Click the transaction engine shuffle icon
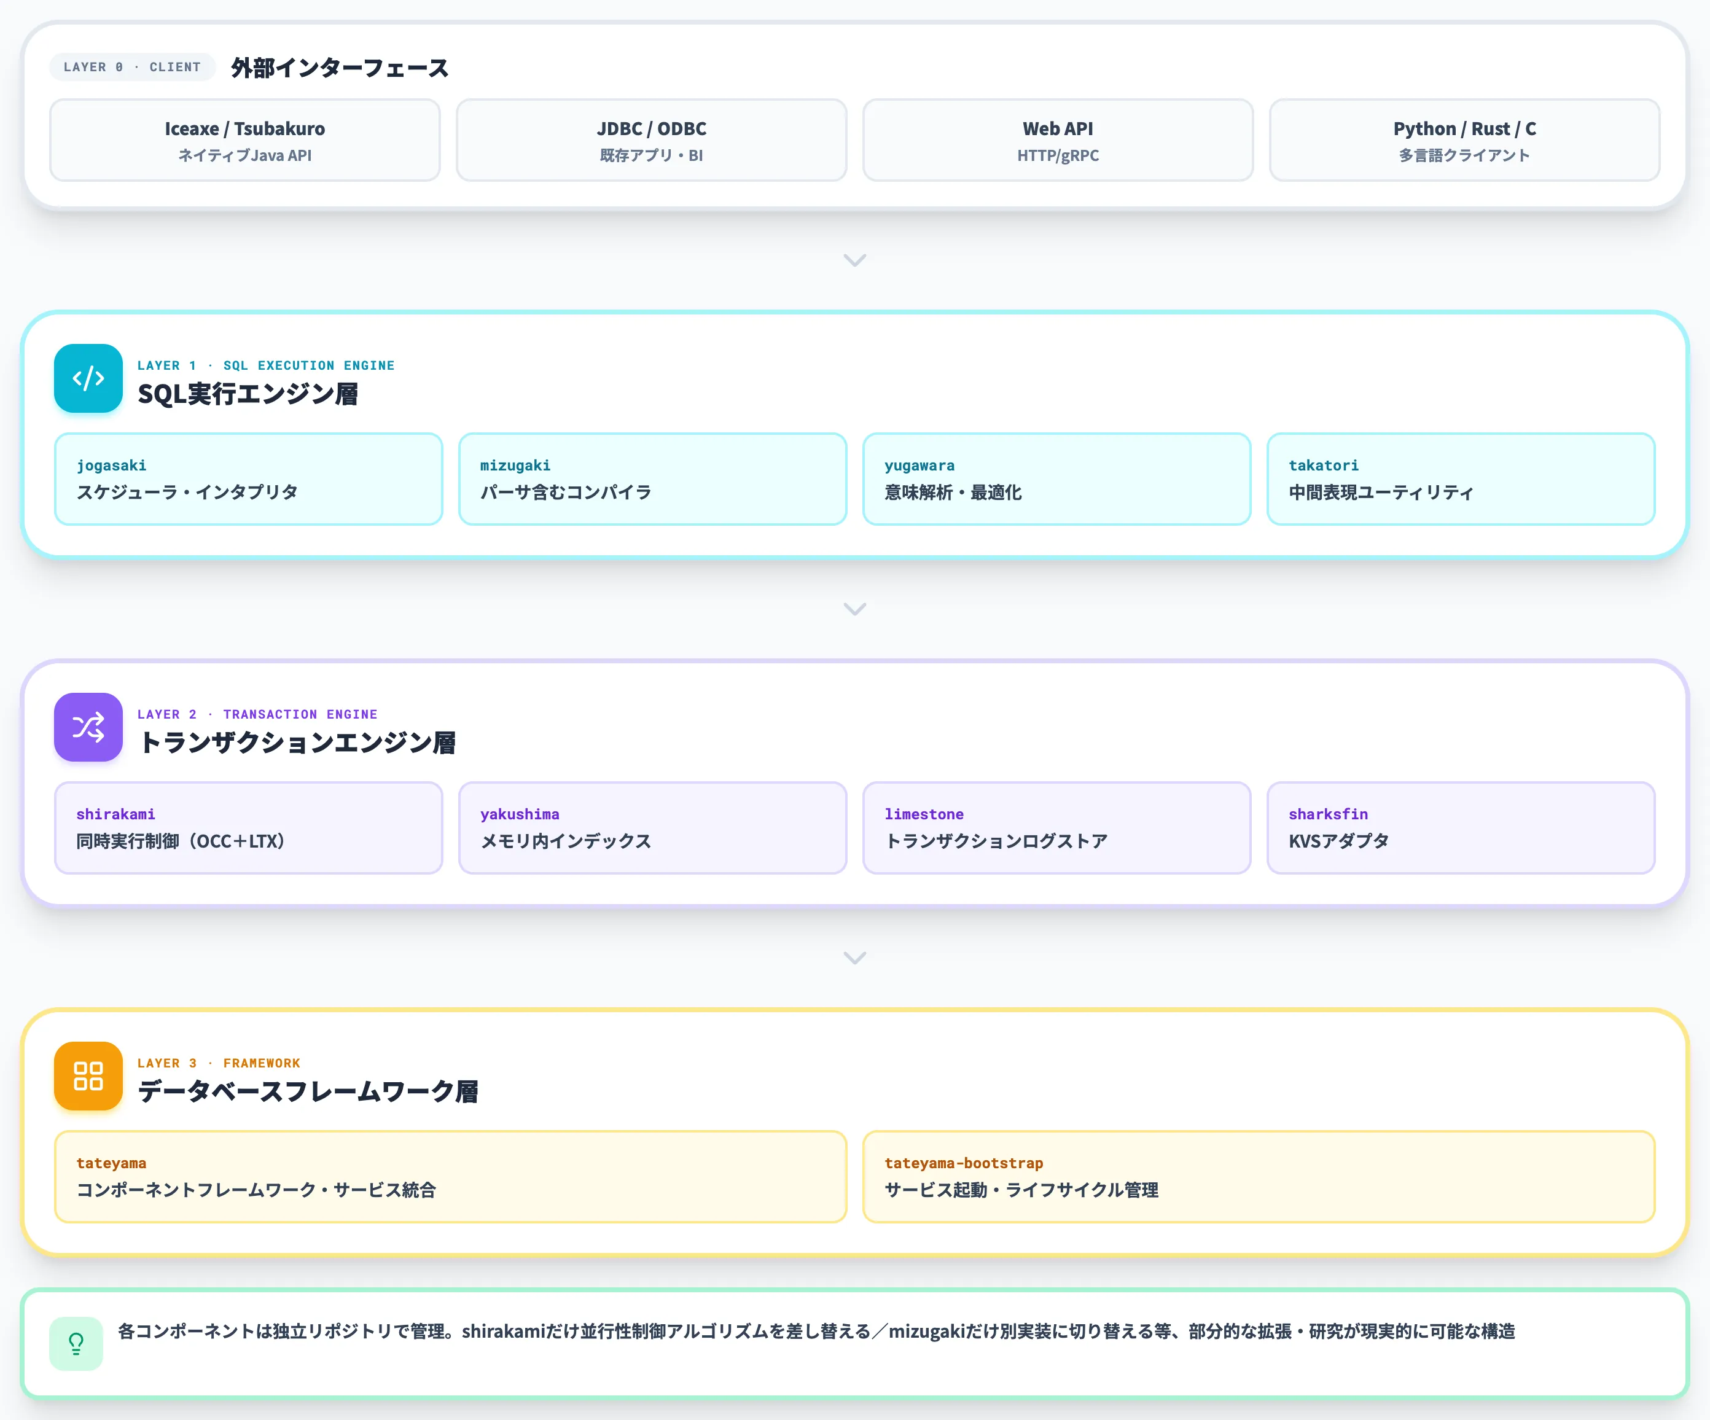The width and height of the screenshot is (1710, 1420). click(x=88, y=727)
